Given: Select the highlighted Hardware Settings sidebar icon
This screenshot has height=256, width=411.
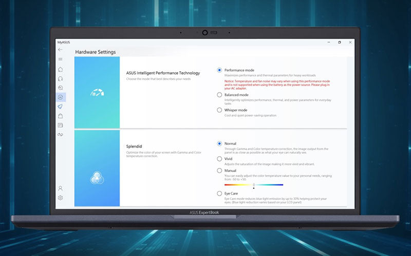Looking at the screenshot, I should [60, 97].
